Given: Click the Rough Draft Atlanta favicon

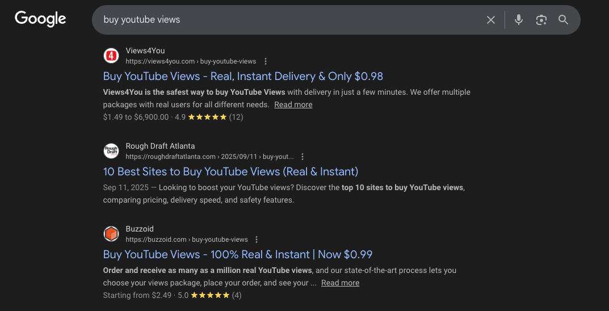Looking at the screenshot, I should [x=111, y=151].
